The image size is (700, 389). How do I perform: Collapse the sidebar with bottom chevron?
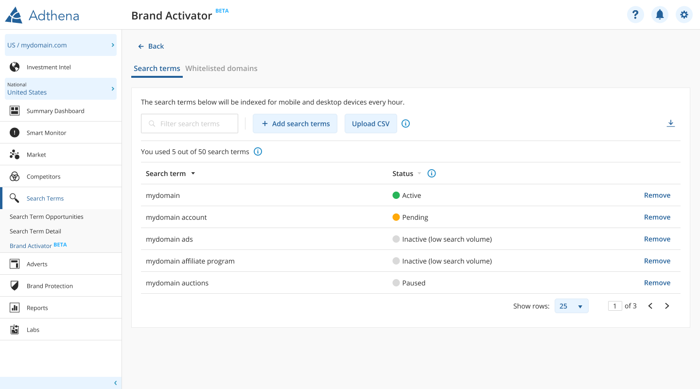point(115,383)
